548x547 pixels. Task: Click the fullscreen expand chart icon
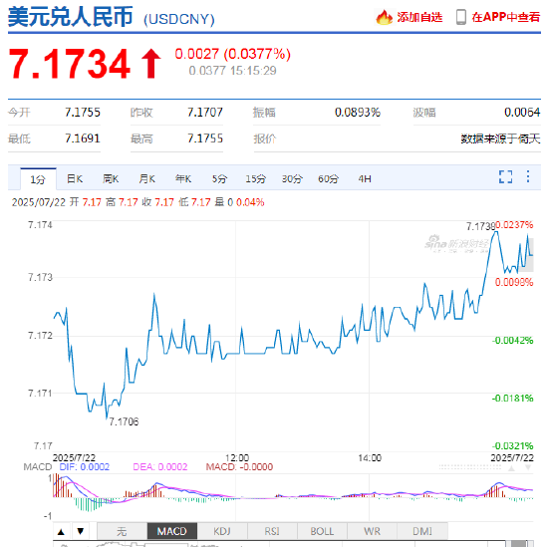(x=505, y=177)
